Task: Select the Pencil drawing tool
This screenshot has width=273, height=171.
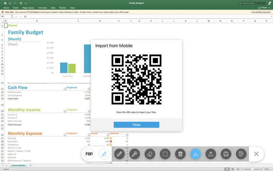Action: (119, 154)
